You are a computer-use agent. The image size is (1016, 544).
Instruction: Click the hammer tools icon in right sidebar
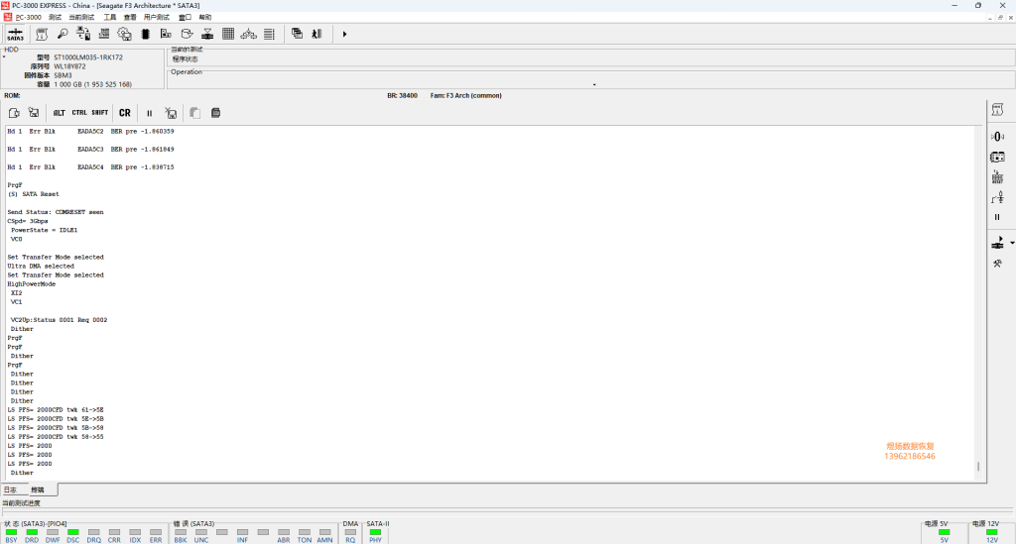pyautogui.click(x=997, y=264)
